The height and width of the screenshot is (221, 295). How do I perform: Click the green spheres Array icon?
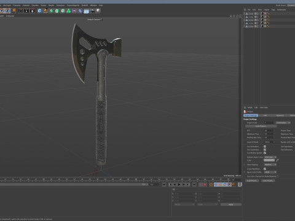69,10
